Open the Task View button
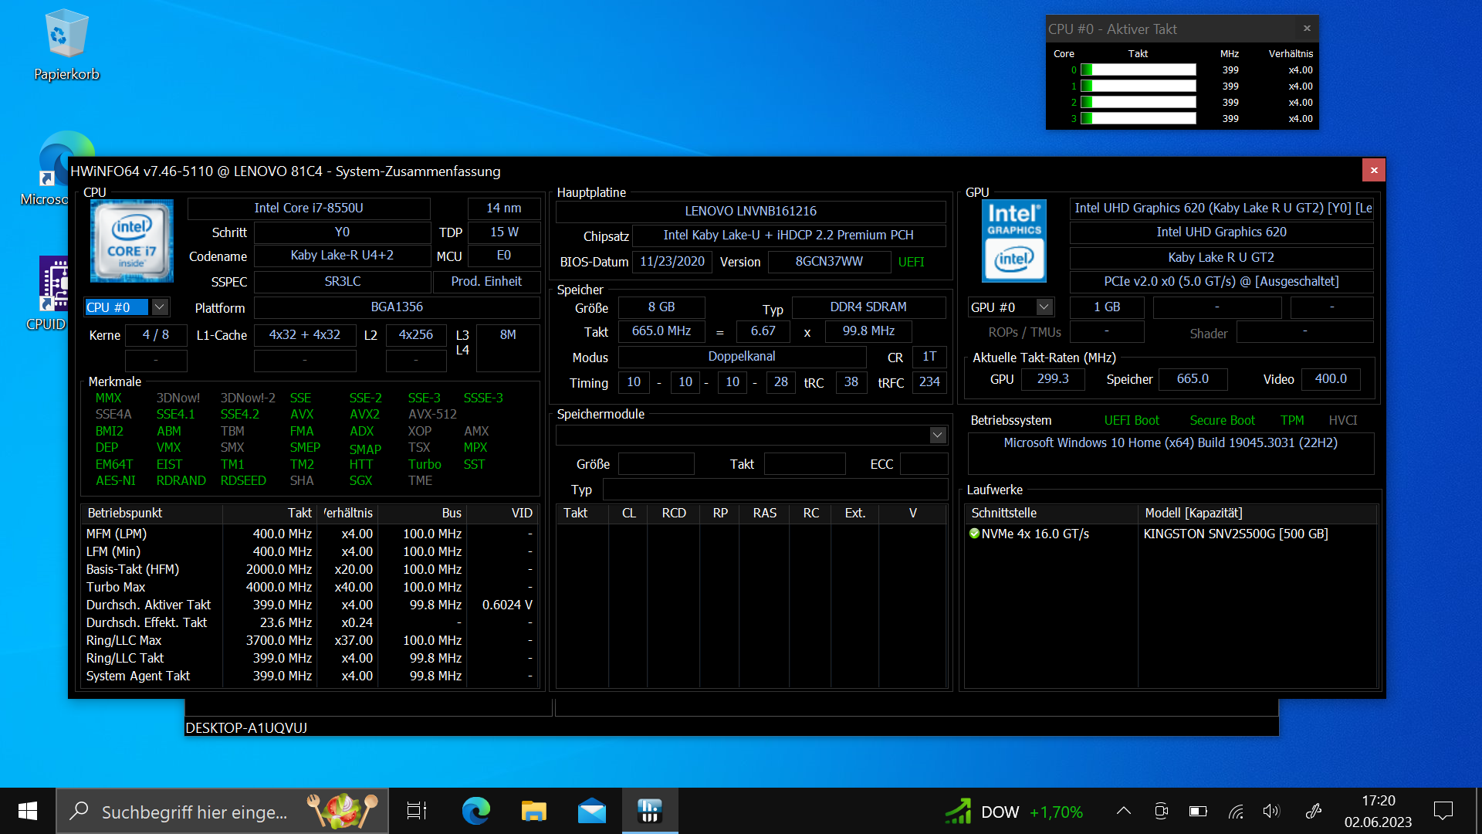This screenshot has height=834, width=1482. coord(417,811)
